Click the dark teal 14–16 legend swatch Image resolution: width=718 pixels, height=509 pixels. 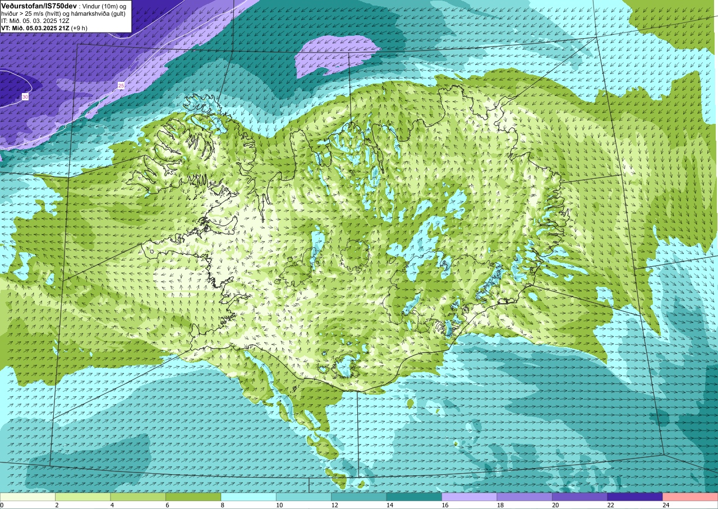414,497
